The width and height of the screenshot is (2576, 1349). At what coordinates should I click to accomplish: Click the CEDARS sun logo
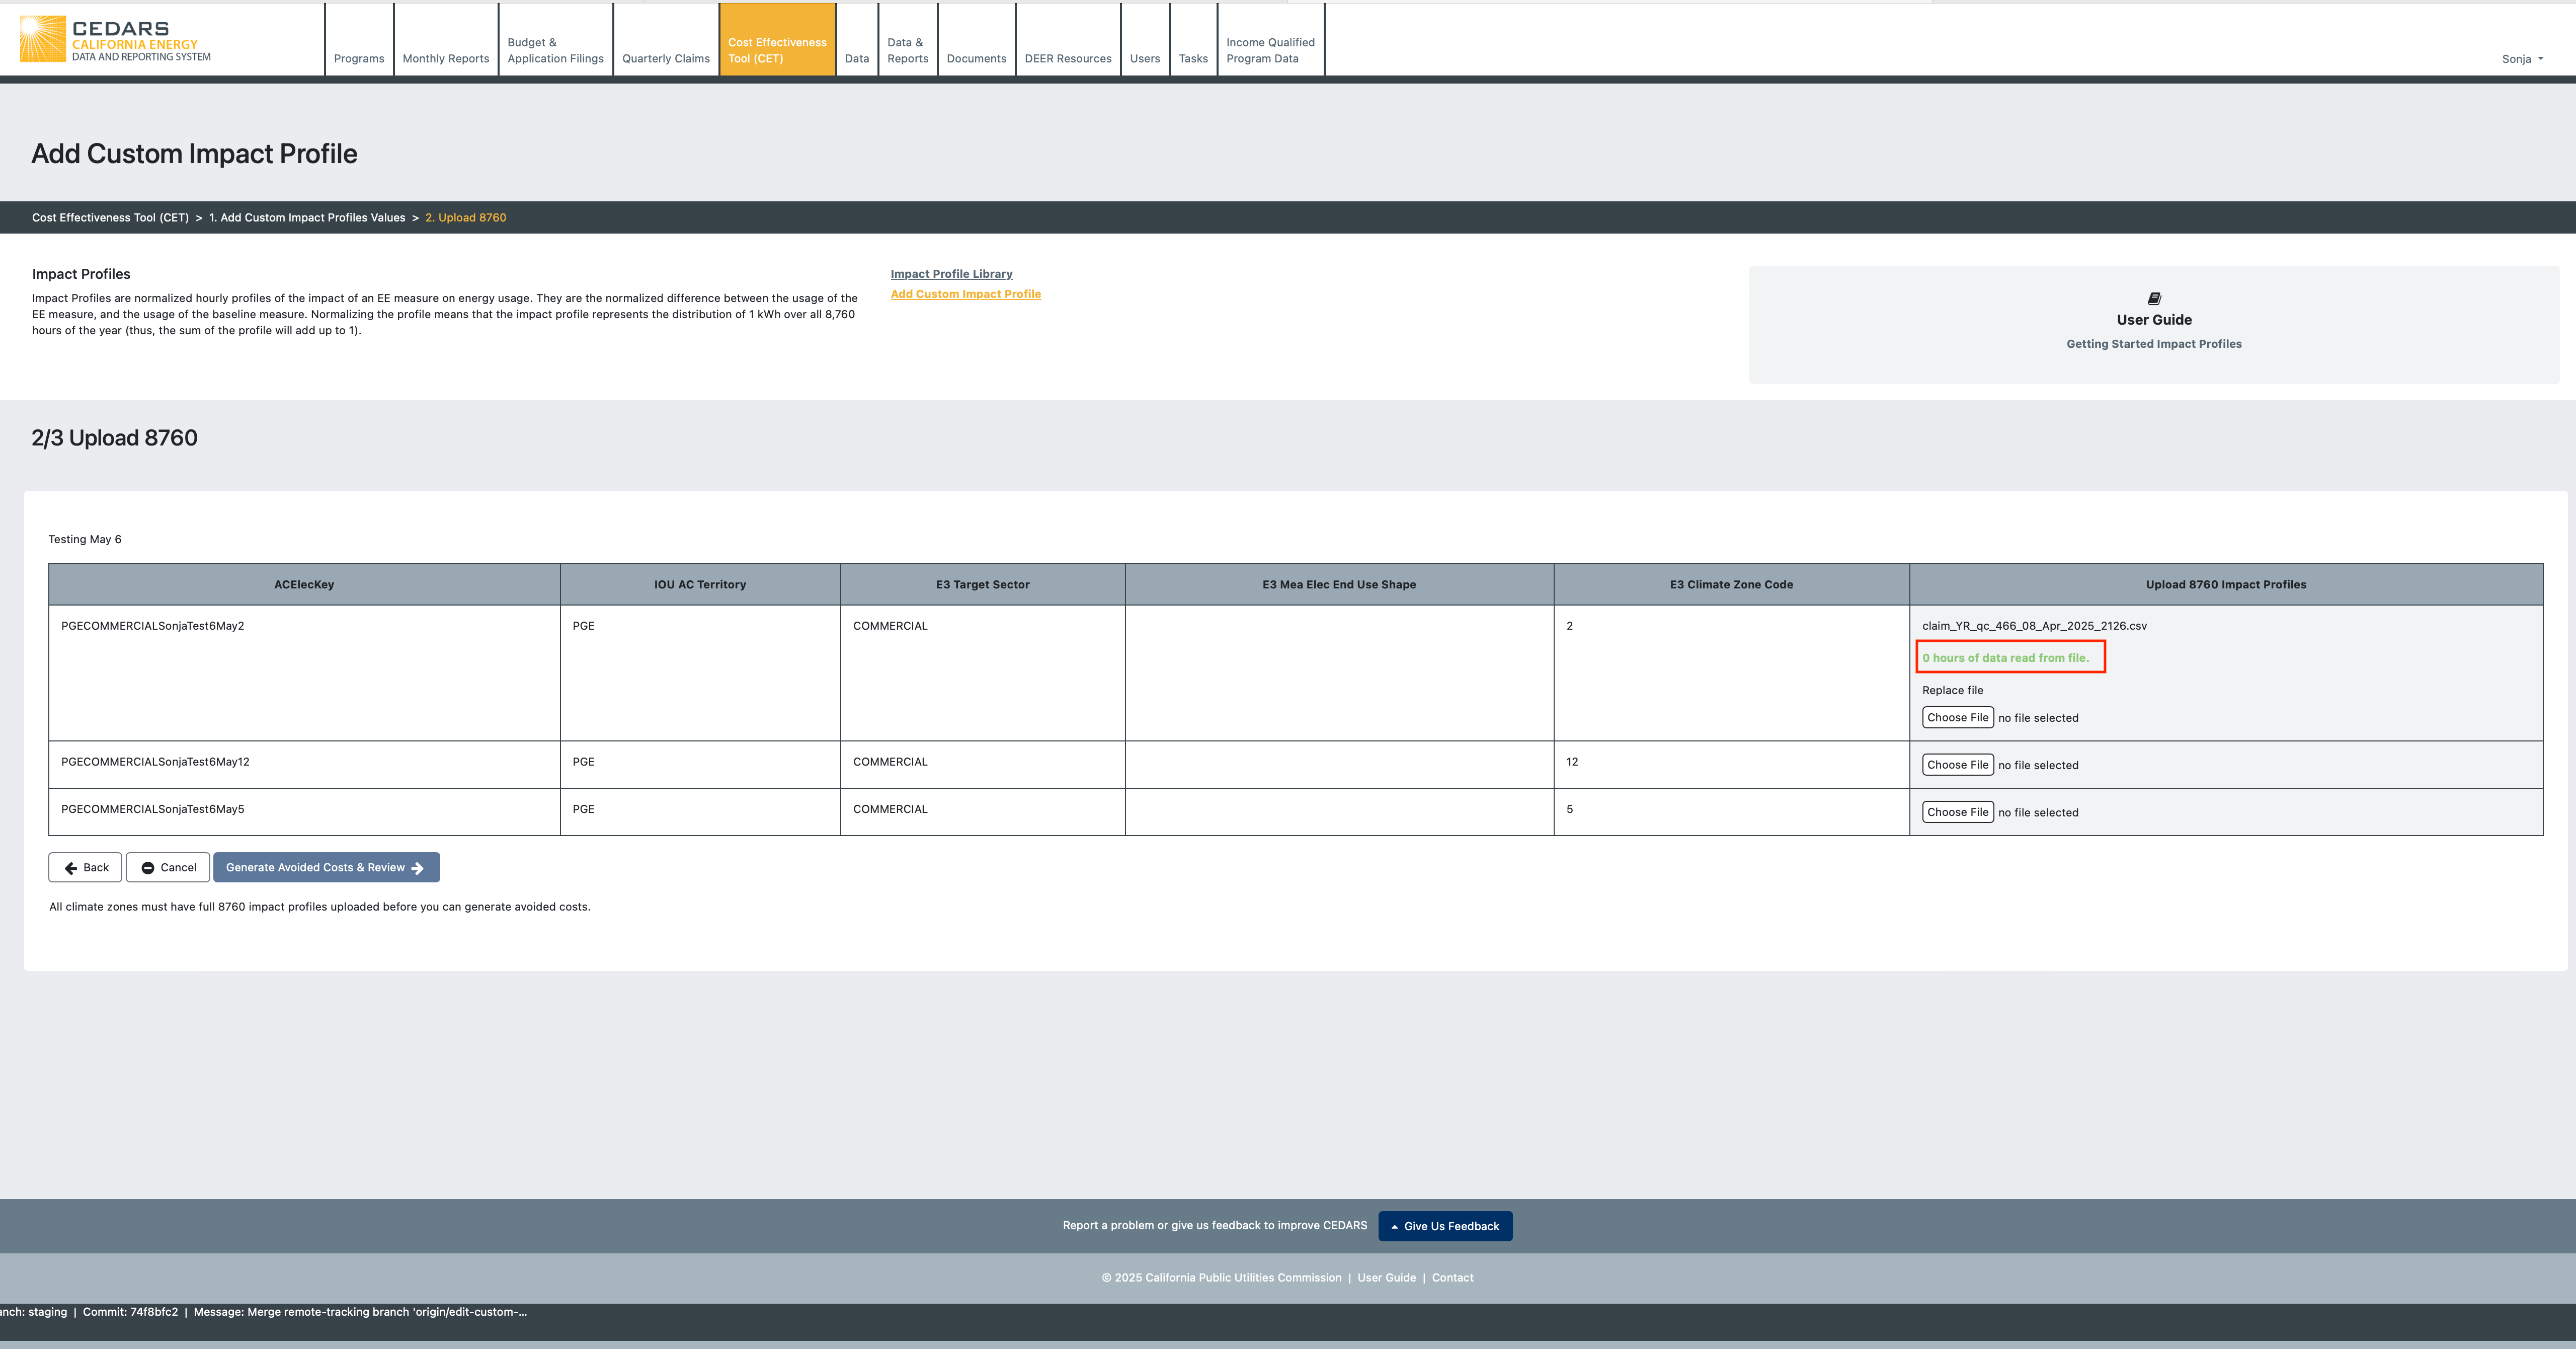pyautogui.click(x=42, y=38)
